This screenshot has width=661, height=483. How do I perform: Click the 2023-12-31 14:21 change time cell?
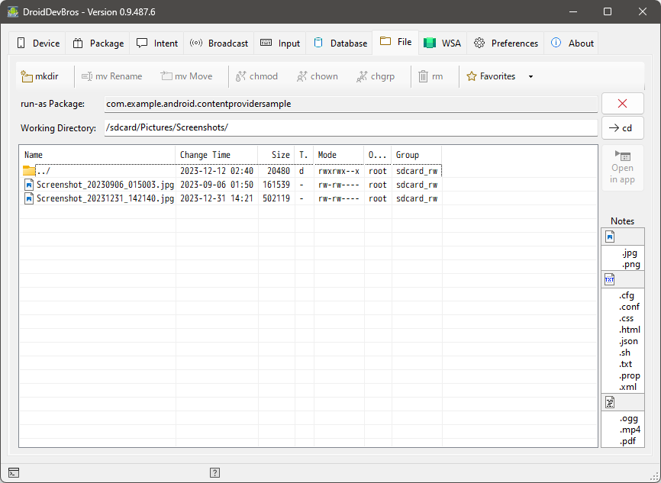pyautogui.click(x=217, y=198)
